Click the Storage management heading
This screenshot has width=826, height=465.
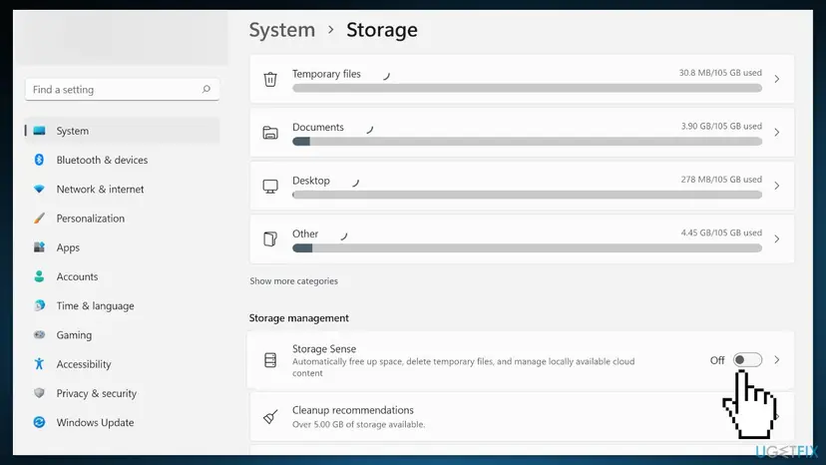[x=298, y=318]
